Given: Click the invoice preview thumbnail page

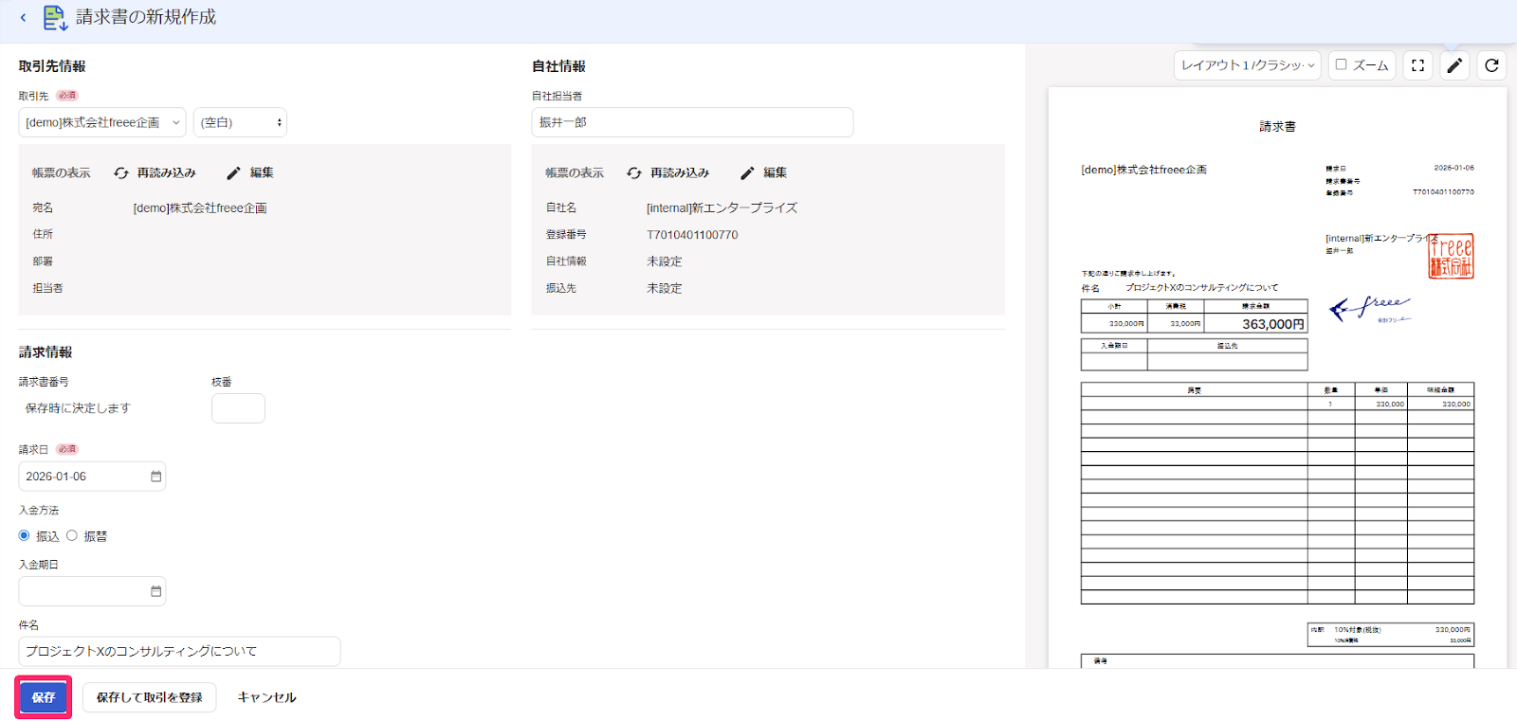Looking at the screenshot, I should (x=1277, y=378).
